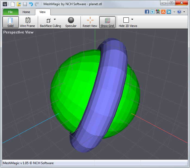This screenshot has height=168, width=190.
Task: Click the Open file folder icon
Action: point(19,4)
